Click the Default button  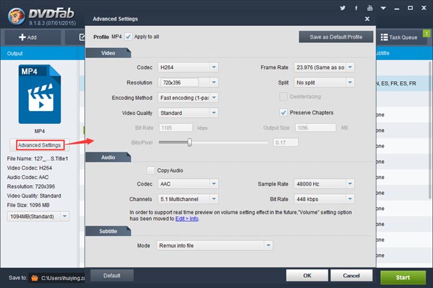pyautogui.click(x=112, y=275)
